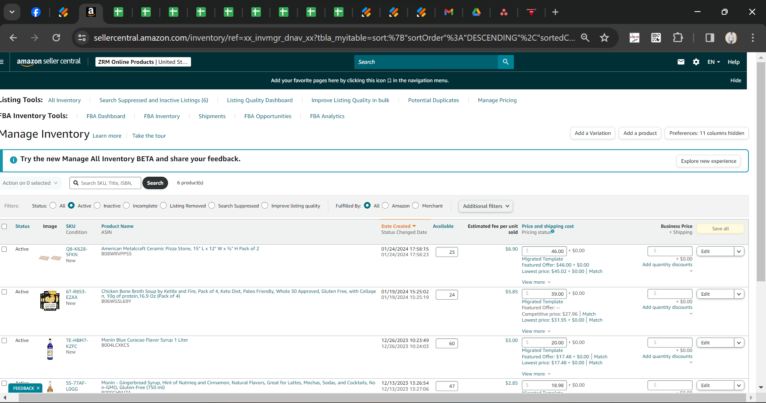Select the Listing Removed status filter
Screen dimensions: 766x403
click(x=164, y=205)
